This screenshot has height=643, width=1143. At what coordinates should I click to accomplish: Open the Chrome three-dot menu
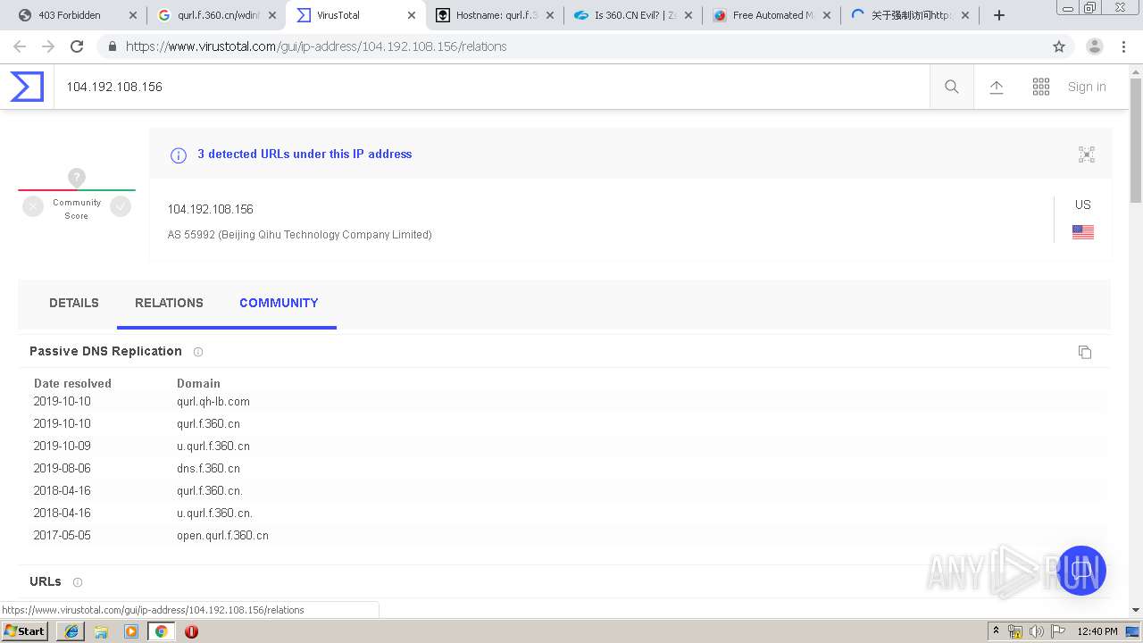click(x=1123, y=46)
